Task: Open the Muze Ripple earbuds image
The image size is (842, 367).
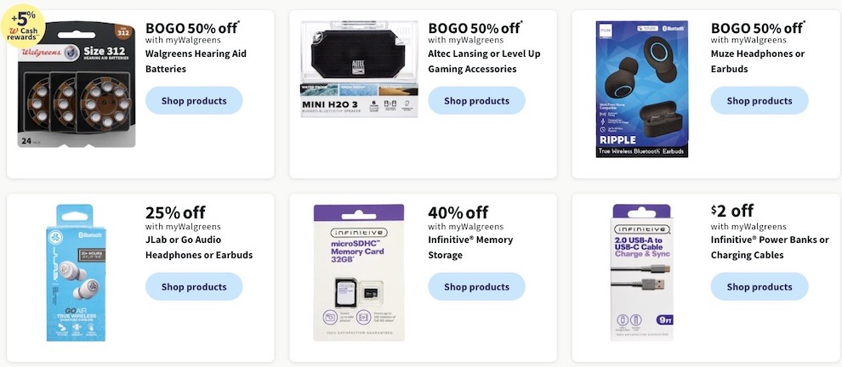Action: [641, 88]
